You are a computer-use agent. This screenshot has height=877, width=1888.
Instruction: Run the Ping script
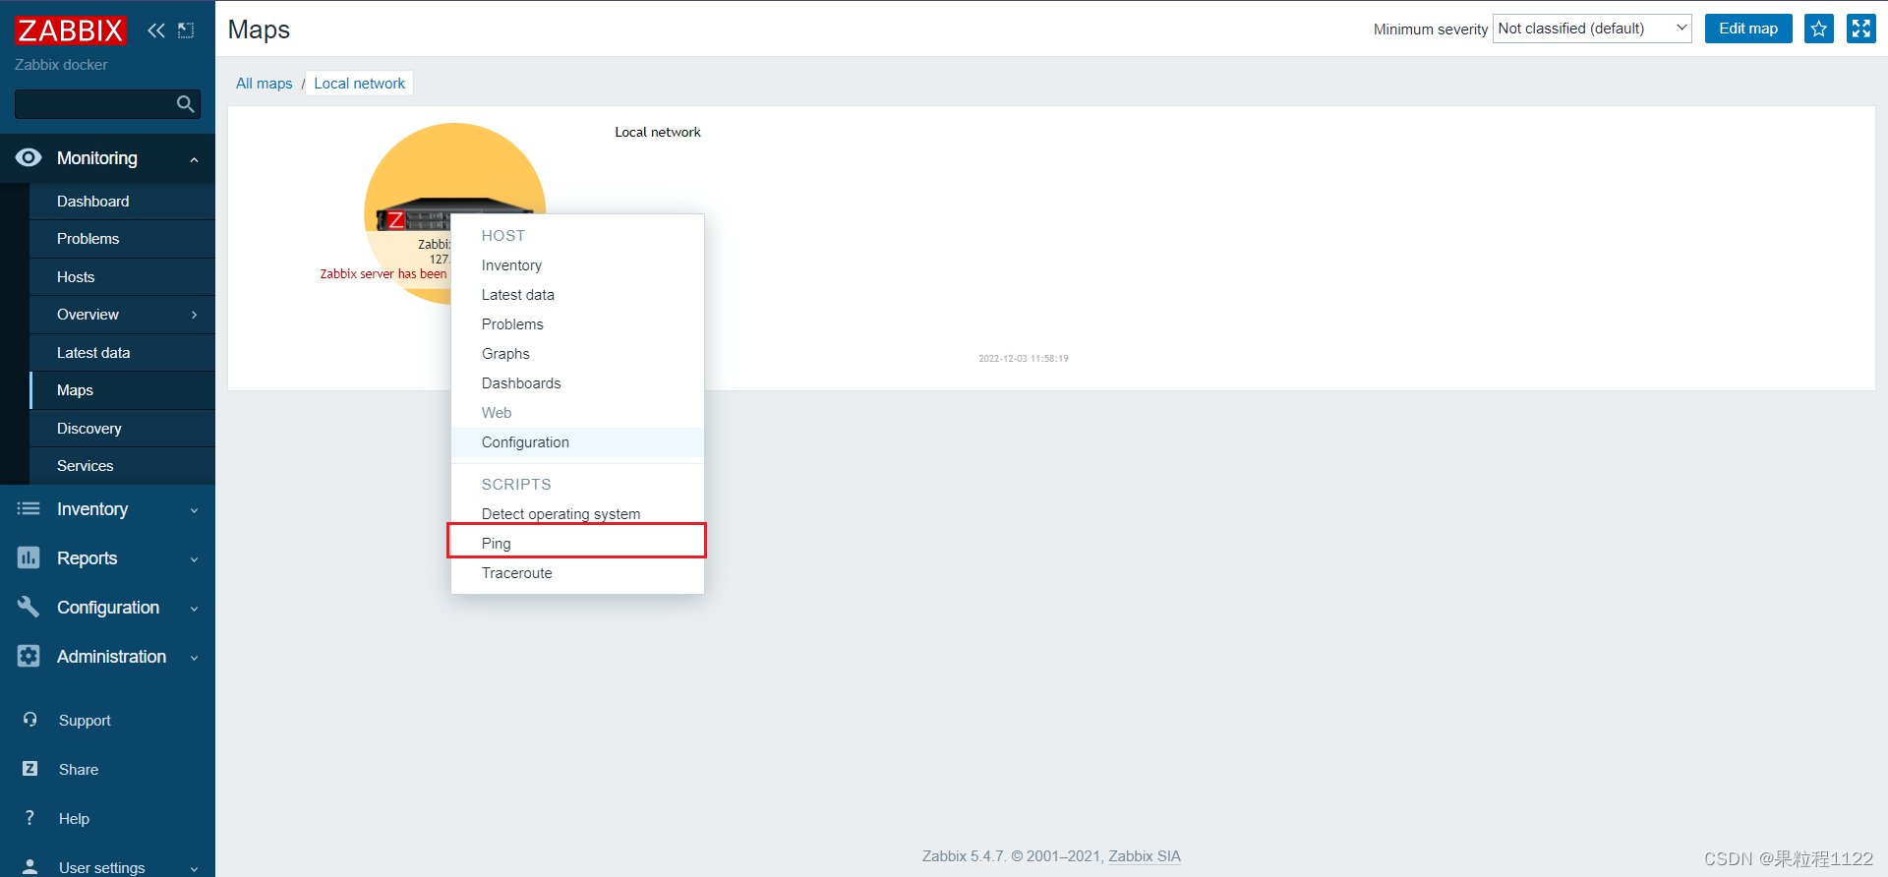(x=577, y=543)
